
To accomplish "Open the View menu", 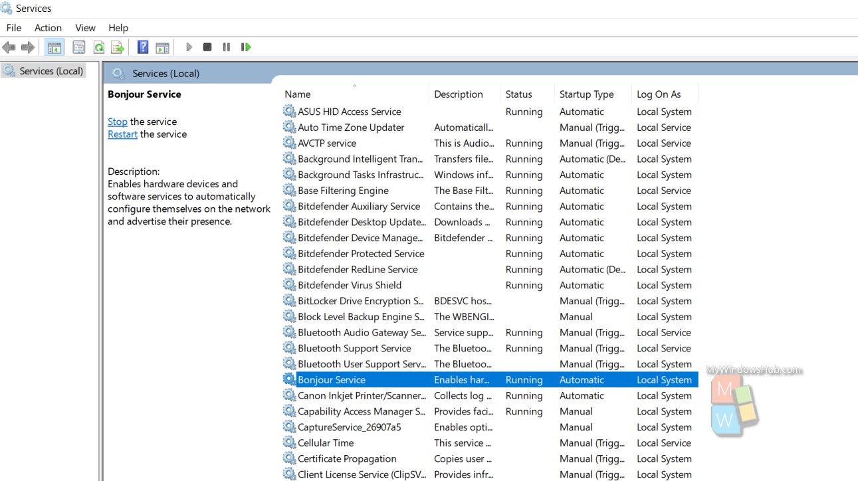I will (85, 28).
